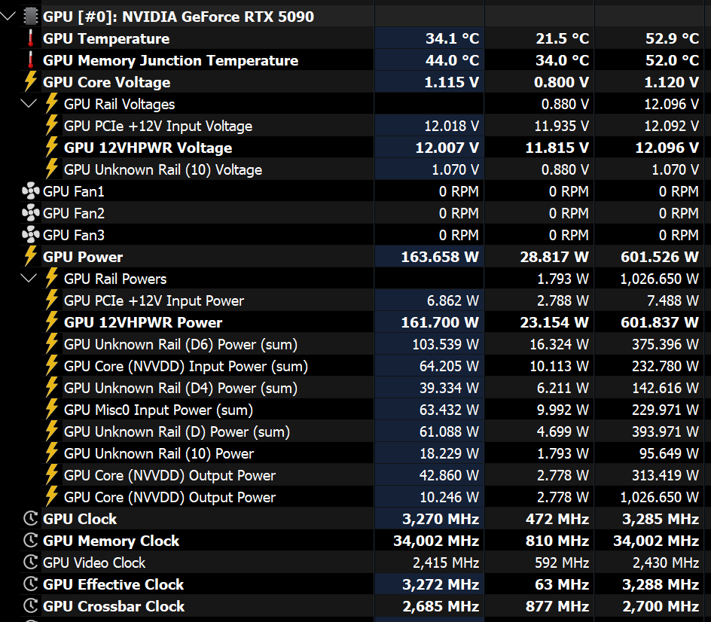Click the lightning icon beside GPU Power
Viewport: 711px width, 622px height.
30,257
